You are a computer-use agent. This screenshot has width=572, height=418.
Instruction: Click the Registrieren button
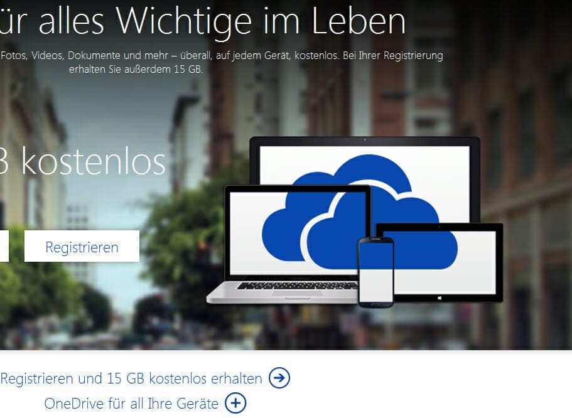[82, 247]
